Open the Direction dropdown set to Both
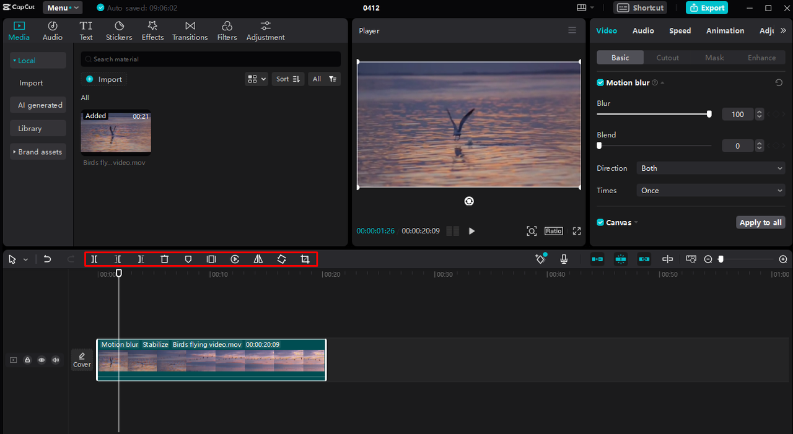This screenshot has width=793, height=434. coord(711,168)
